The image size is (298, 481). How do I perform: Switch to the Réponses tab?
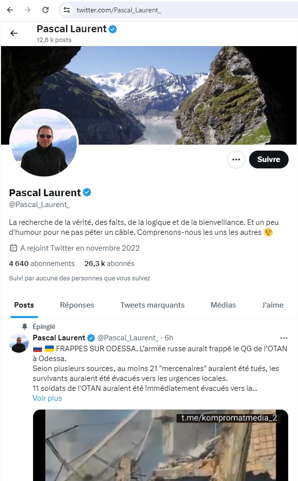[x=77, y=305]
